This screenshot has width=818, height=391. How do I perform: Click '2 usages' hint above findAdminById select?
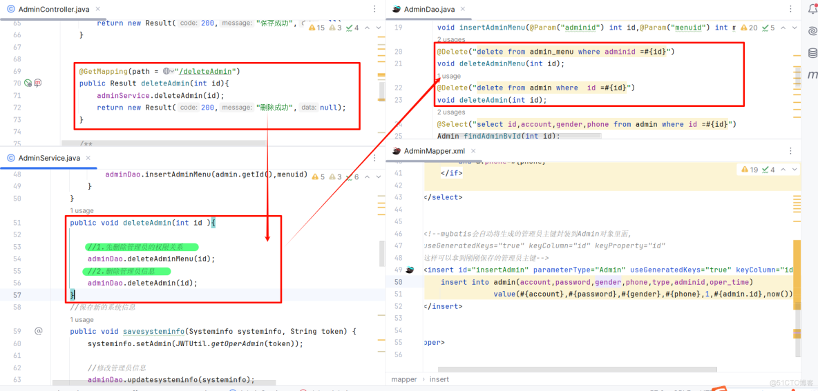451,112
